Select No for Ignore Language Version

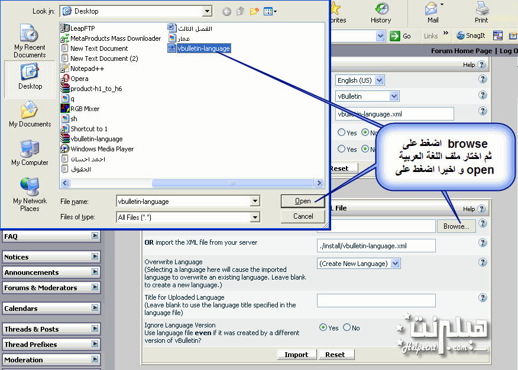coord(347,327)
